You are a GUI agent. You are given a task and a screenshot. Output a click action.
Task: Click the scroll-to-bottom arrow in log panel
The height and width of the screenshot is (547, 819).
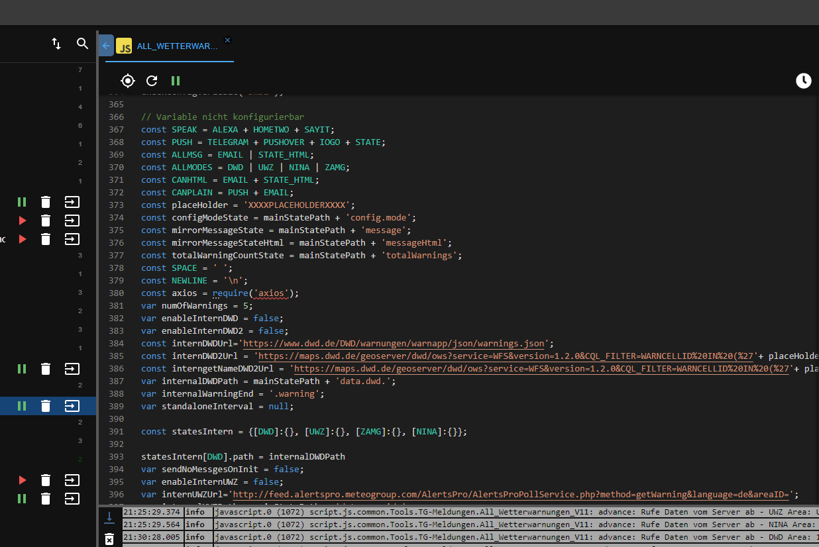[x=109, y=518]
